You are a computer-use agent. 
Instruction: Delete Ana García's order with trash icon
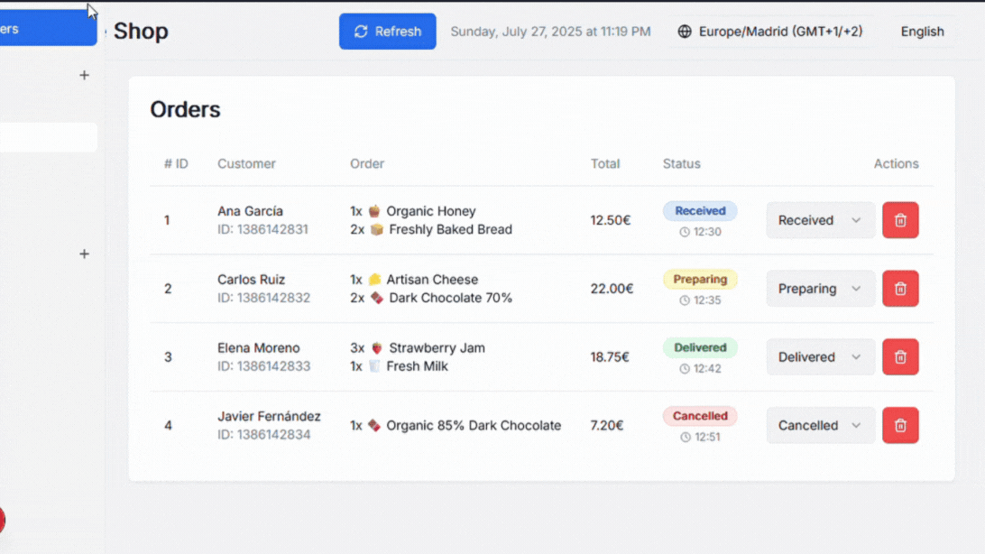(900, 220)
